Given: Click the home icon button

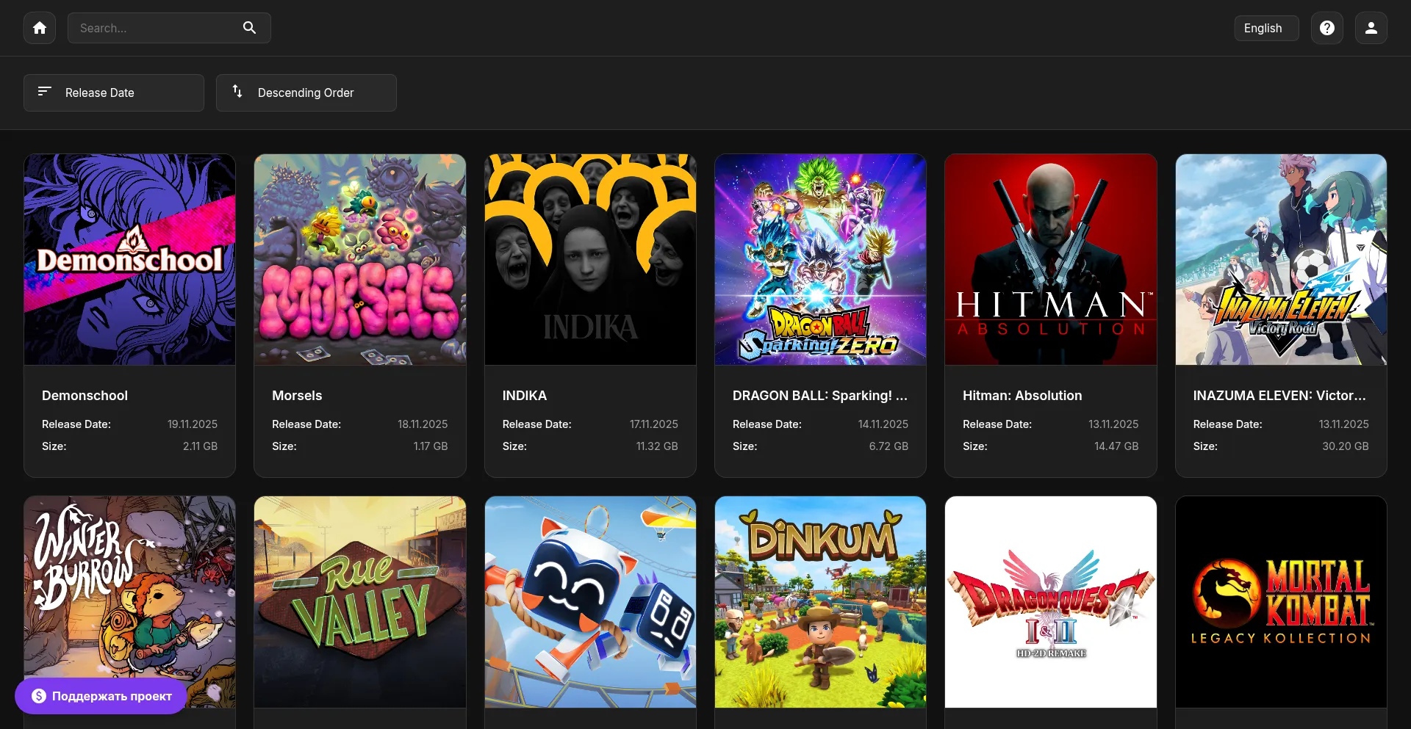Looking at the screenshot, I should pyautogui.click(x=40, y=28).
